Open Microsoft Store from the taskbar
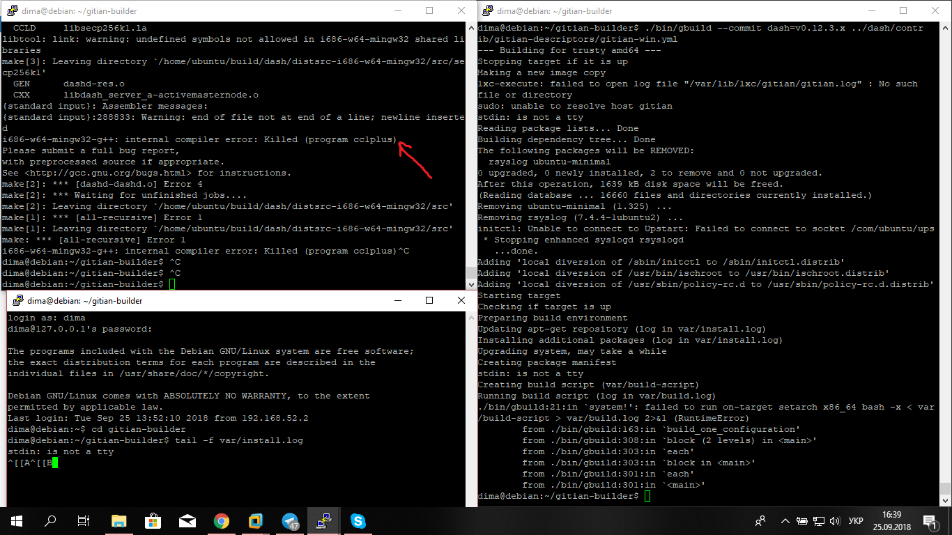 153,520
